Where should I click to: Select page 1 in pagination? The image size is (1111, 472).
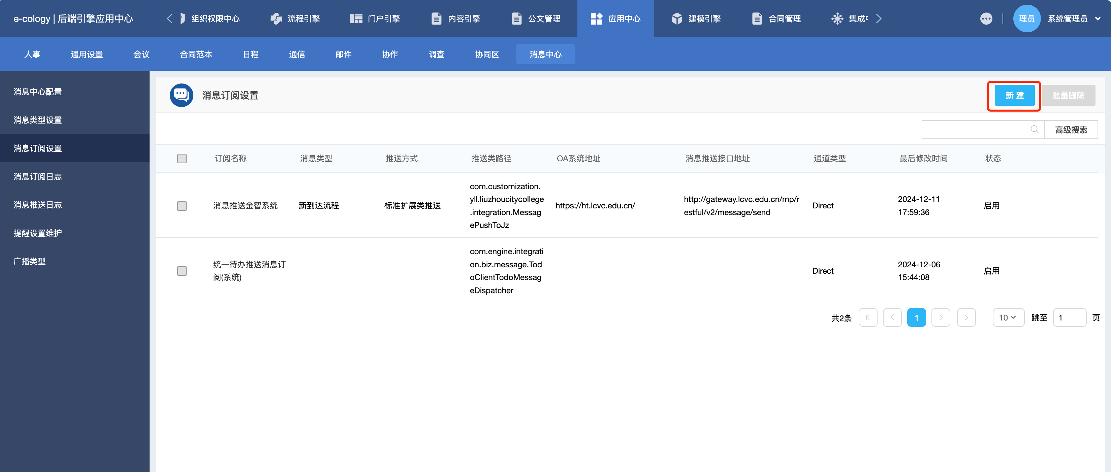point(917,318)
